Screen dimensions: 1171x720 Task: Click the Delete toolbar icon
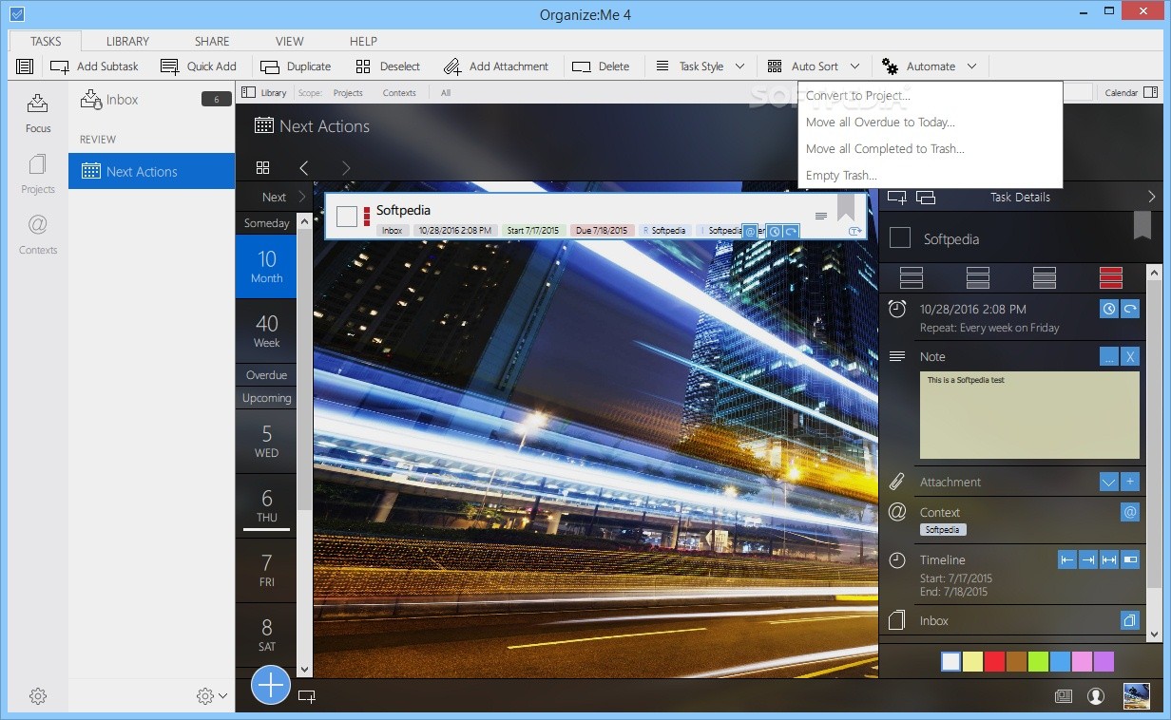point(581,66)
